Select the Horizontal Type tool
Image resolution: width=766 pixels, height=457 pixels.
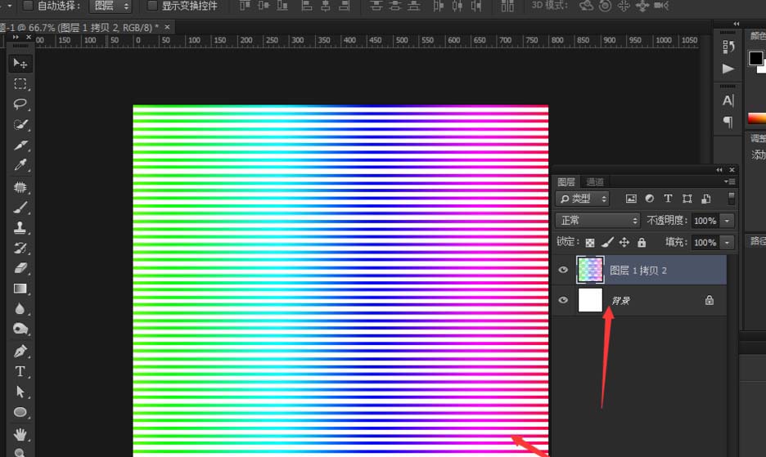click(20, 371)
